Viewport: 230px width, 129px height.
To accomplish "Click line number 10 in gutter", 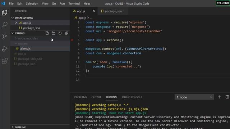I will (78, 62).
